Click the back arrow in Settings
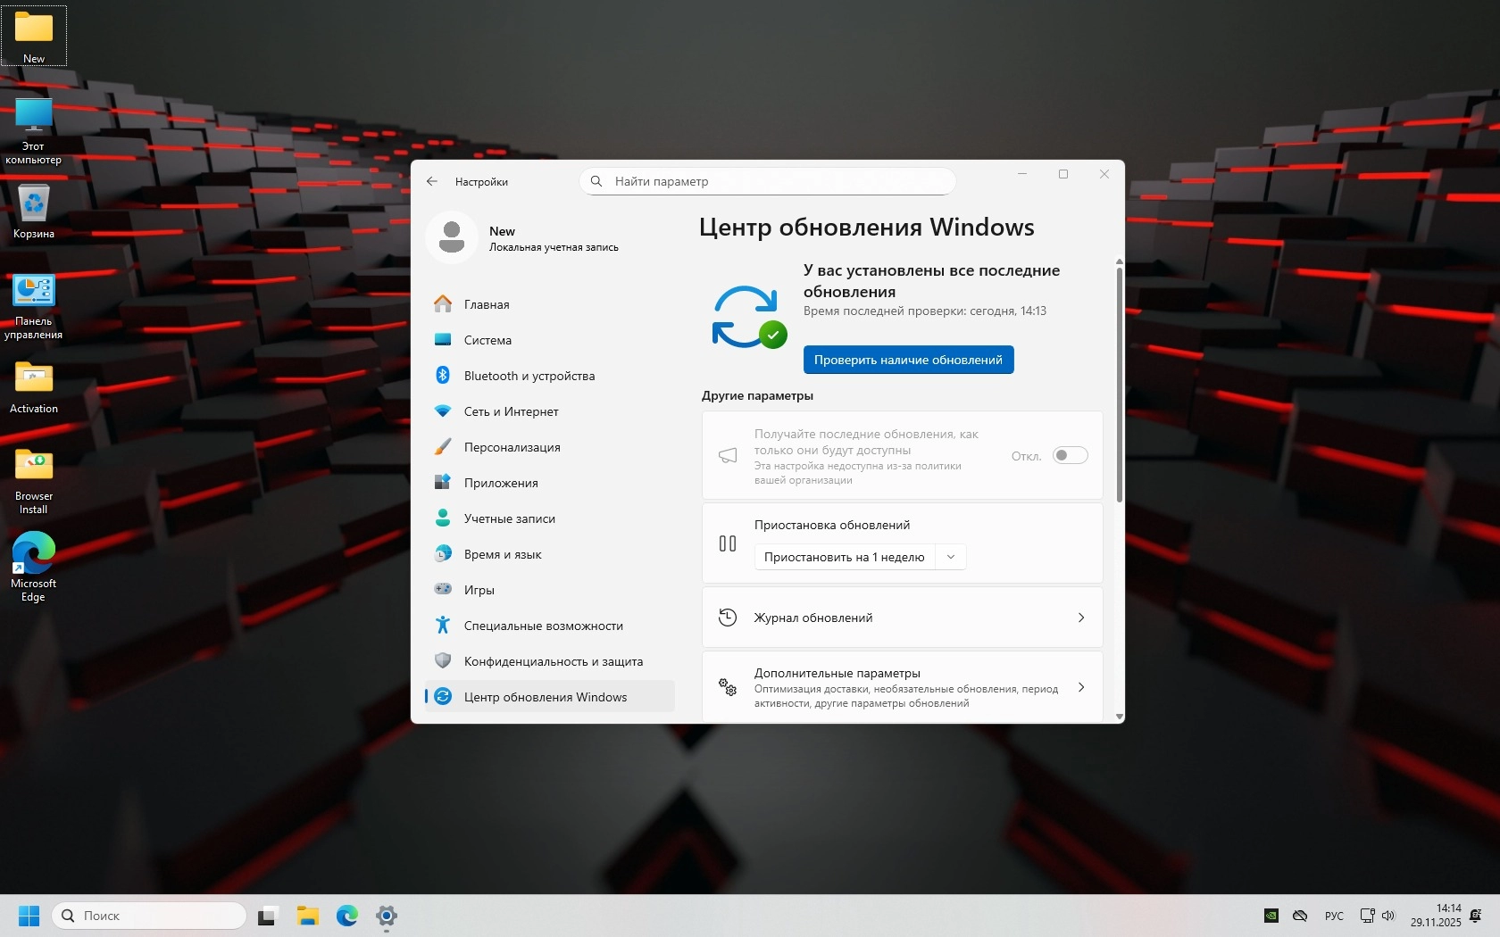The width and height of the screenshot is (1500, 937). [x=432, y=181]
